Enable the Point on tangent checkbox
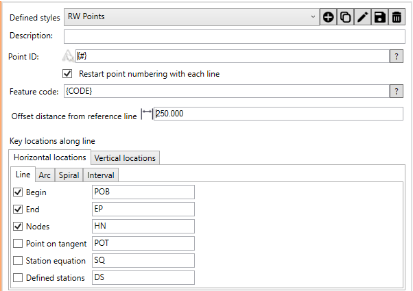Image resolution: width=413 pixels, height=291 pixels. click(18, 244)
